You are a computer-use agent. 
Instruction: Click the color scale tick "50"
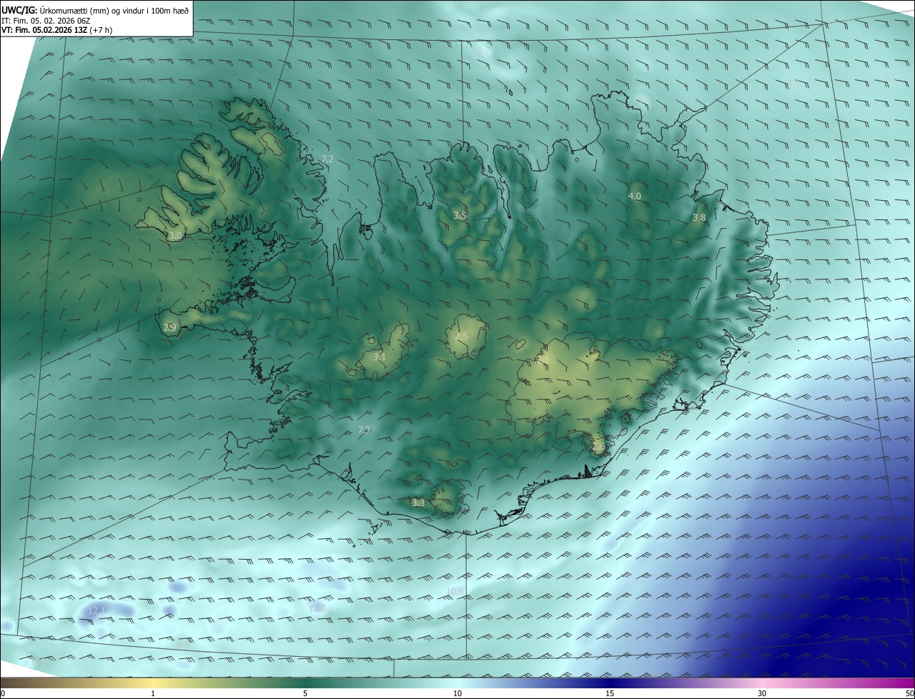[909, 693]
